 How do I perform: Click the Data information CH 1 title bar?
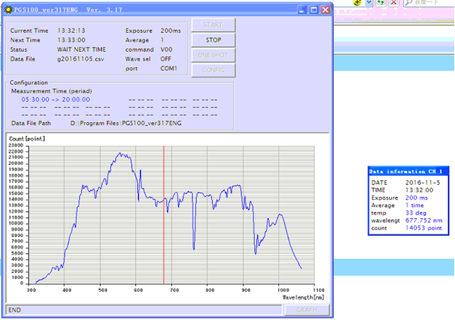[x=408, y=171]
